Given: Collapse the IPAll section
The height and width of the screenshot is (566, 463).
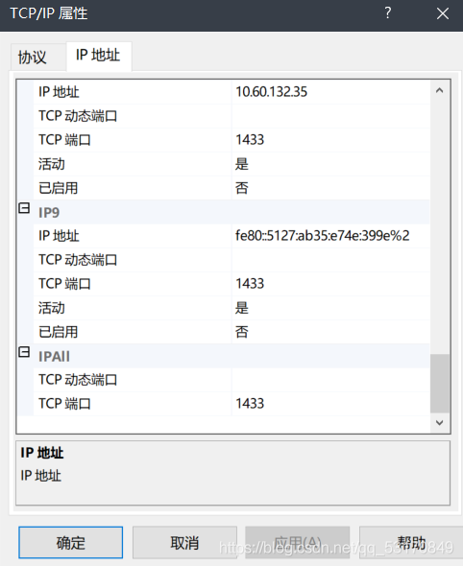Looking at the screenshot, I should click(24, 352).
